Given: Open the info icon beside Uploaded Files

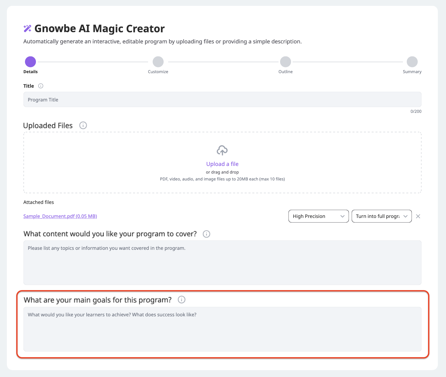Looking at the screenshot, I should [x=83, y=125].
